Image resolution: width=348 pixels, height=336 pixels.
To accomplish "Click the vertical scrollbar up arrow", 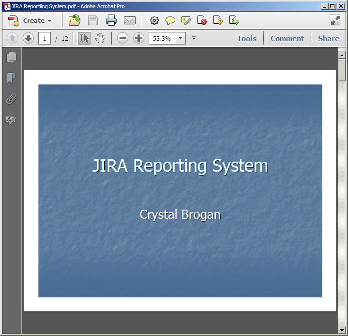I will [342, 55].
